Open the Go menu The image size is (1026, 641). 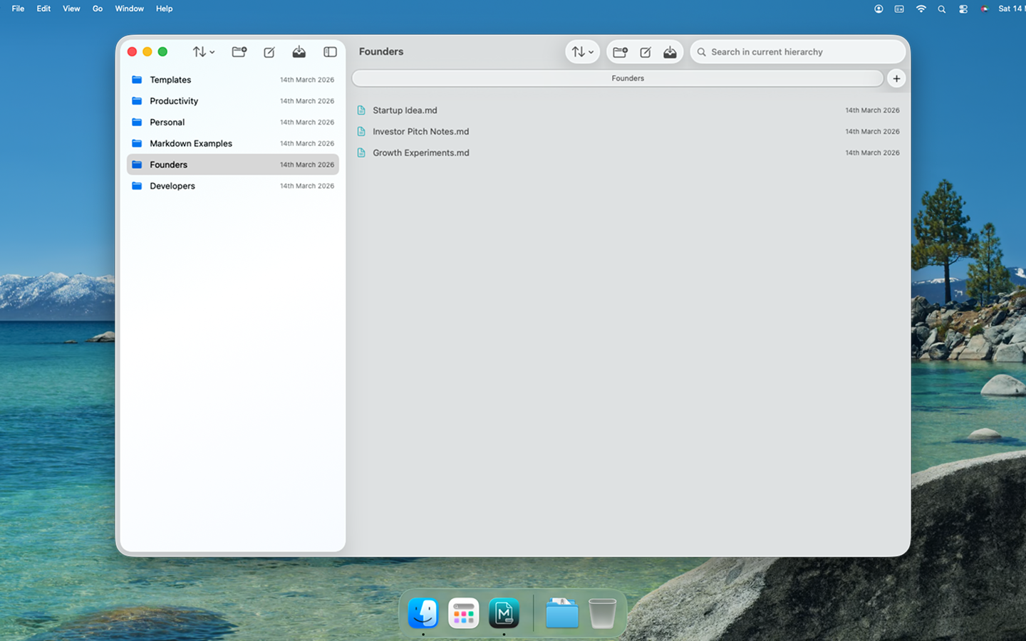[x=98, y=9]
